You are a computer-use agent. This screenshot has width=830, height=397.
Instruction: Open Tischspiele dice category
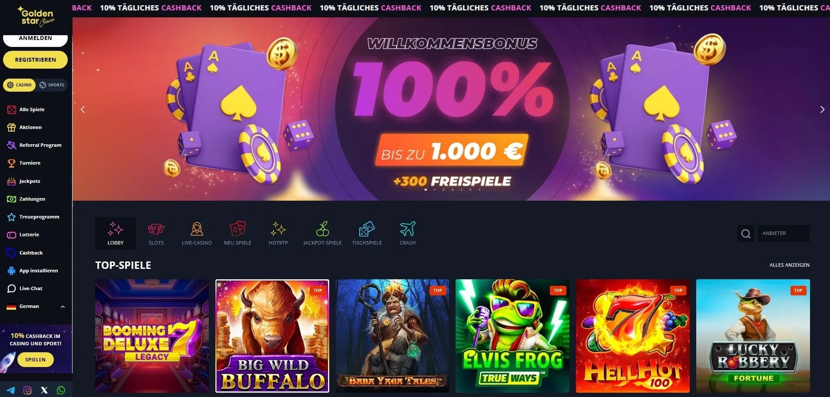pyautogui.click(x=367, y=233)
